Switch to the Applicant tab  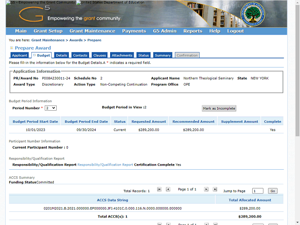pos(20,55)
